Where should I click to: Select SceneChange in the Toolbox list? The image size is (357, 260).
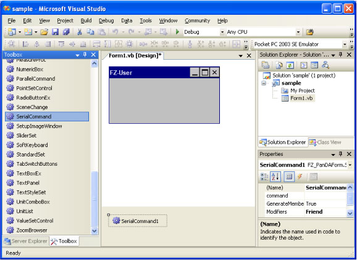click(32, 107)
